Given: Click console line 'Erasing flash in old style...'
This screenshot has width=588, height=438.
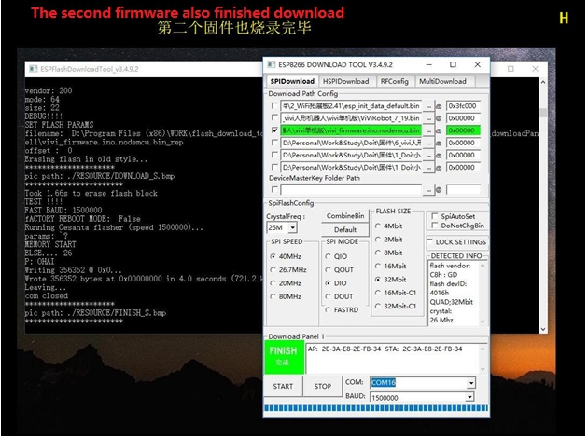Looking at the screenshot, I should [86, 159].
